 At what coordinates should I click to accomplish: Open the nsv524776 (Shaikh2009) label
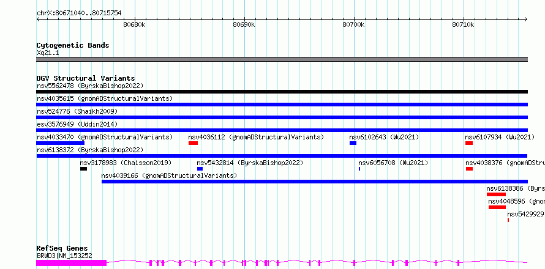(x=77, y=111)
